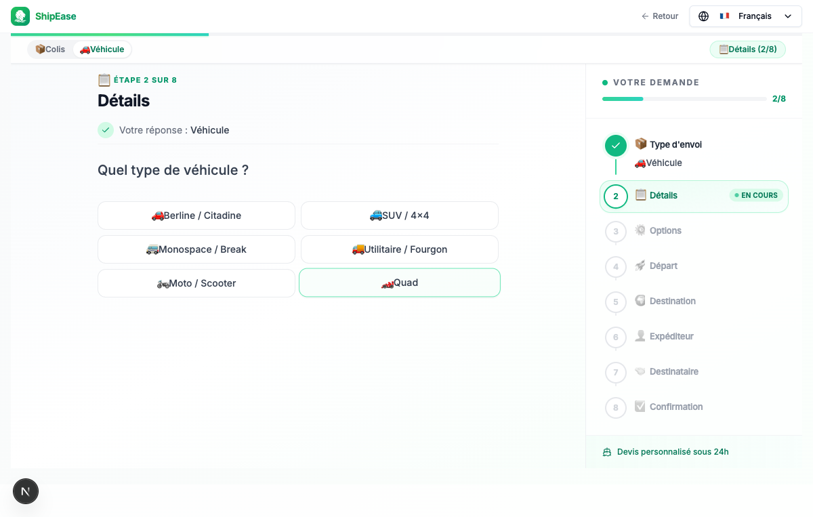Select Moto / Scooter vehicle option
The image size is (813, 517).
point(196,283)
